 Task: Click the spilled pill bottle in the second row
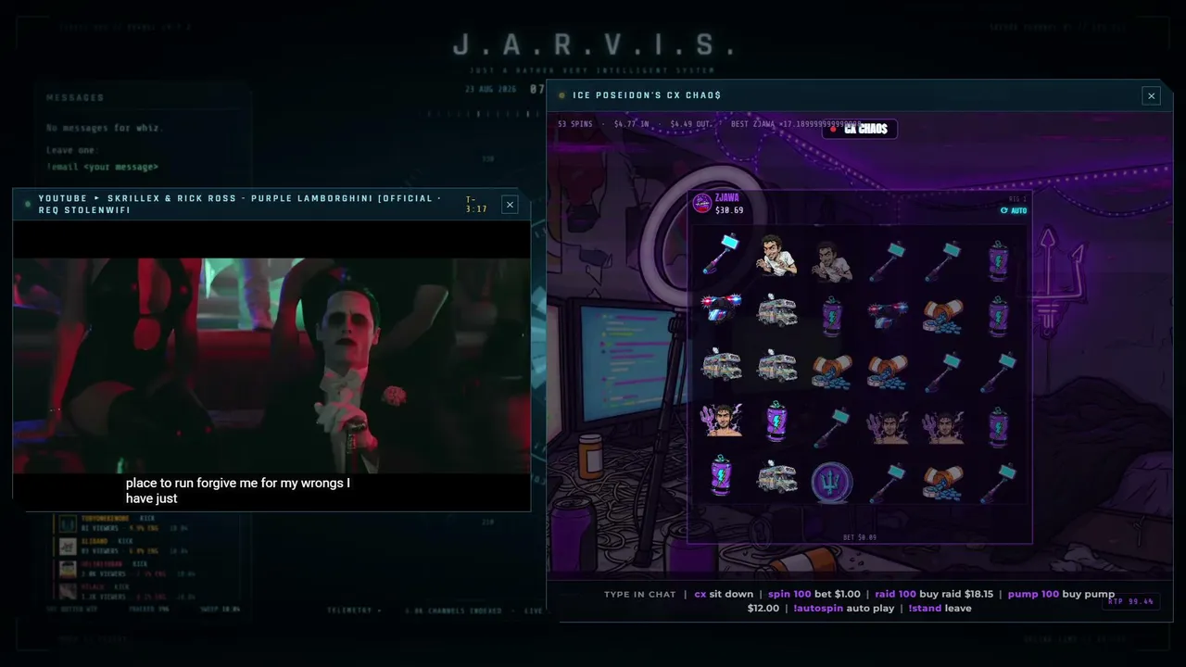click(942, 316)
